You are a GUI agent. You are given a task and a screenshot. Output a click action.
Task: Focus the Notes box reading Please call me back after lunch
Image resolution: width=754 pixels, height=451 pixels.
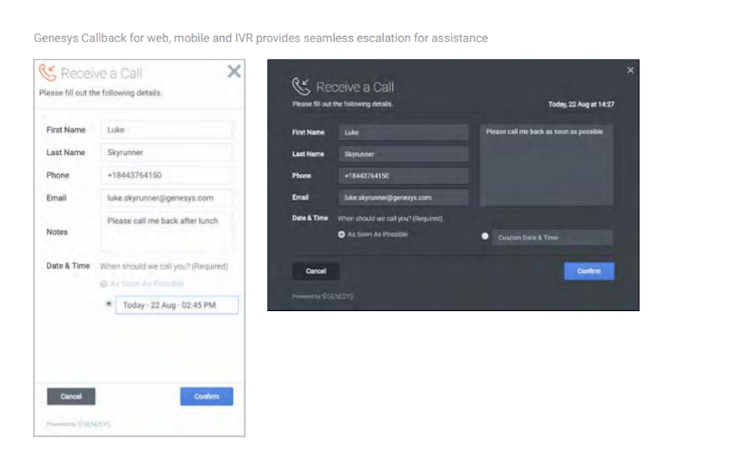click(x=167, y=233)
